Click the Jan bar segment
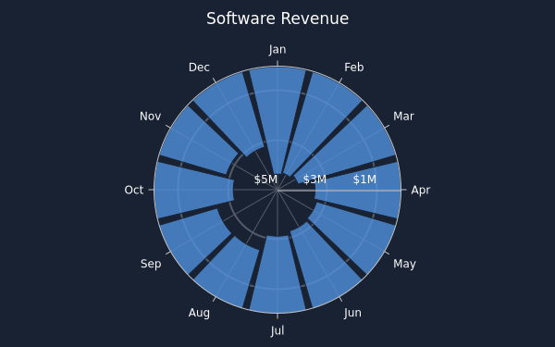This screenshot has width=555, height=347. click(277, 117)
